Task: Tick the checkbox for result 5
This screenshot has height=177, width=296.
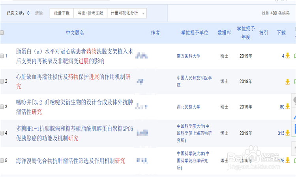Action: click(2, 160)
